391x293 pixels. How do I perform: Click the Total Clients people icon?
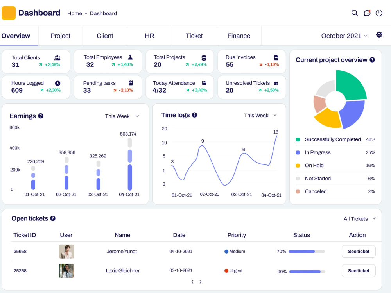(57, 58)
